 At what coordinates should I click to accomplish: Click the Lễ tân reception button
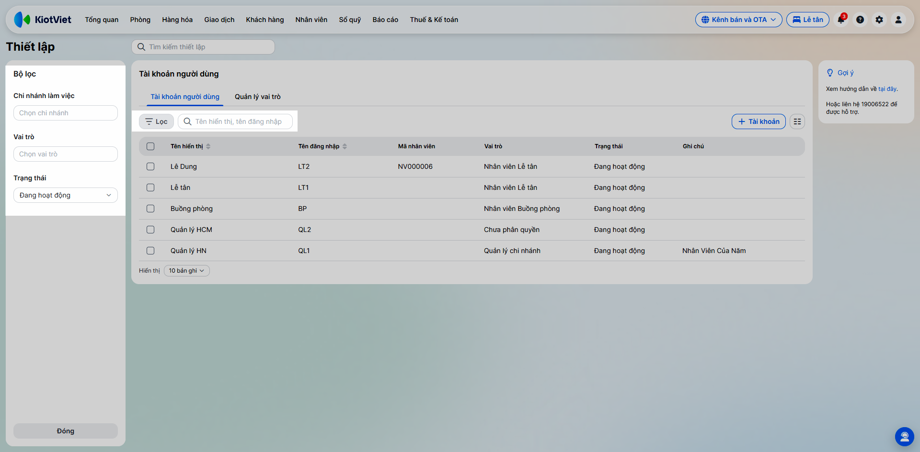pos(808,20)
